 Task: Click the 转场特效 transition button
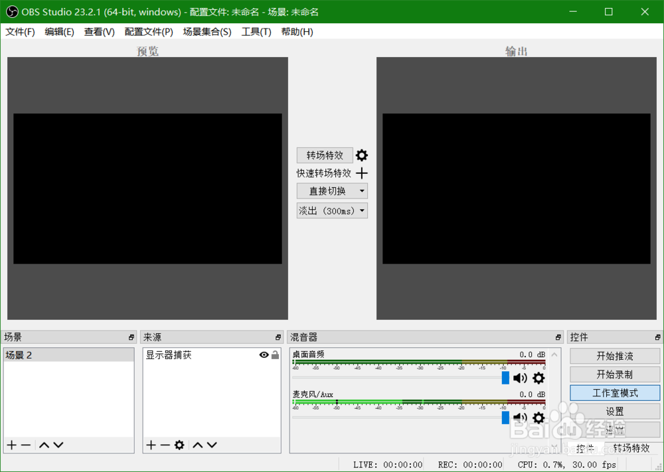tap(325, 155)
